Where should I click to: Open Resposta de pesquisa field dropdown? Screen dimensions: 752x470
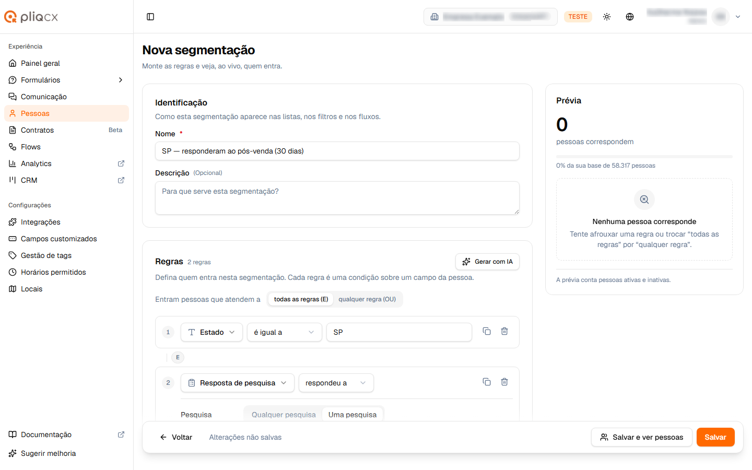point(238,383)
